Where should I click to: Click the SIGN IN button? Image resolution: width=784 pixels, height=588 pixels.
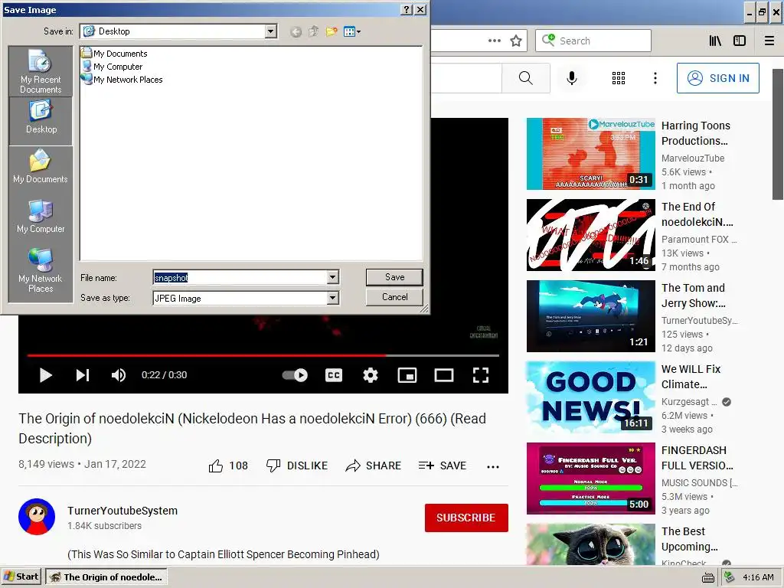tap(718, 78)
